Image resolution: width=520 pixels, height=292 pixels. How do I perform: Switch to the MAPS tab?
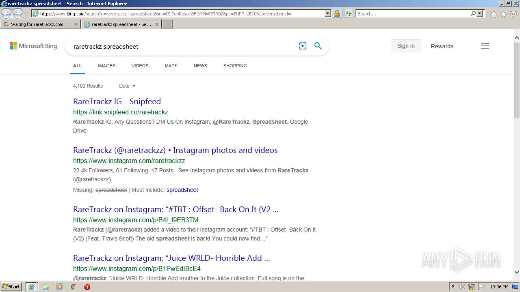(171, 66)
